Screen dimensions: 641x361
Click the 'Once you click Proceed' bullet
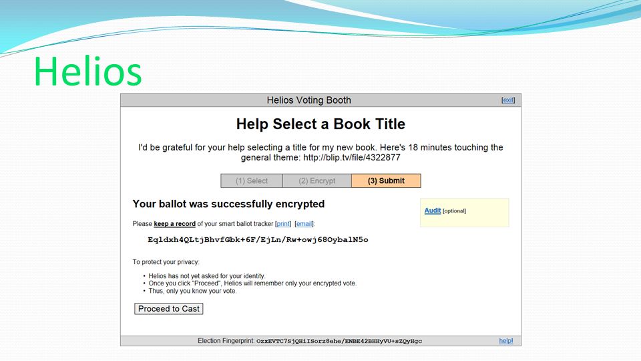[252, 283]
